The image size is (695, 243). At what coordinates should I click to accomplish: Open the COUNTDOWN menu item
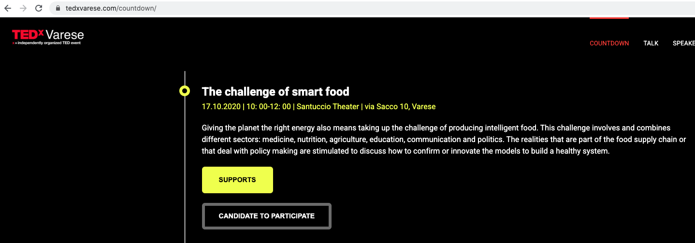click(609, 43)
